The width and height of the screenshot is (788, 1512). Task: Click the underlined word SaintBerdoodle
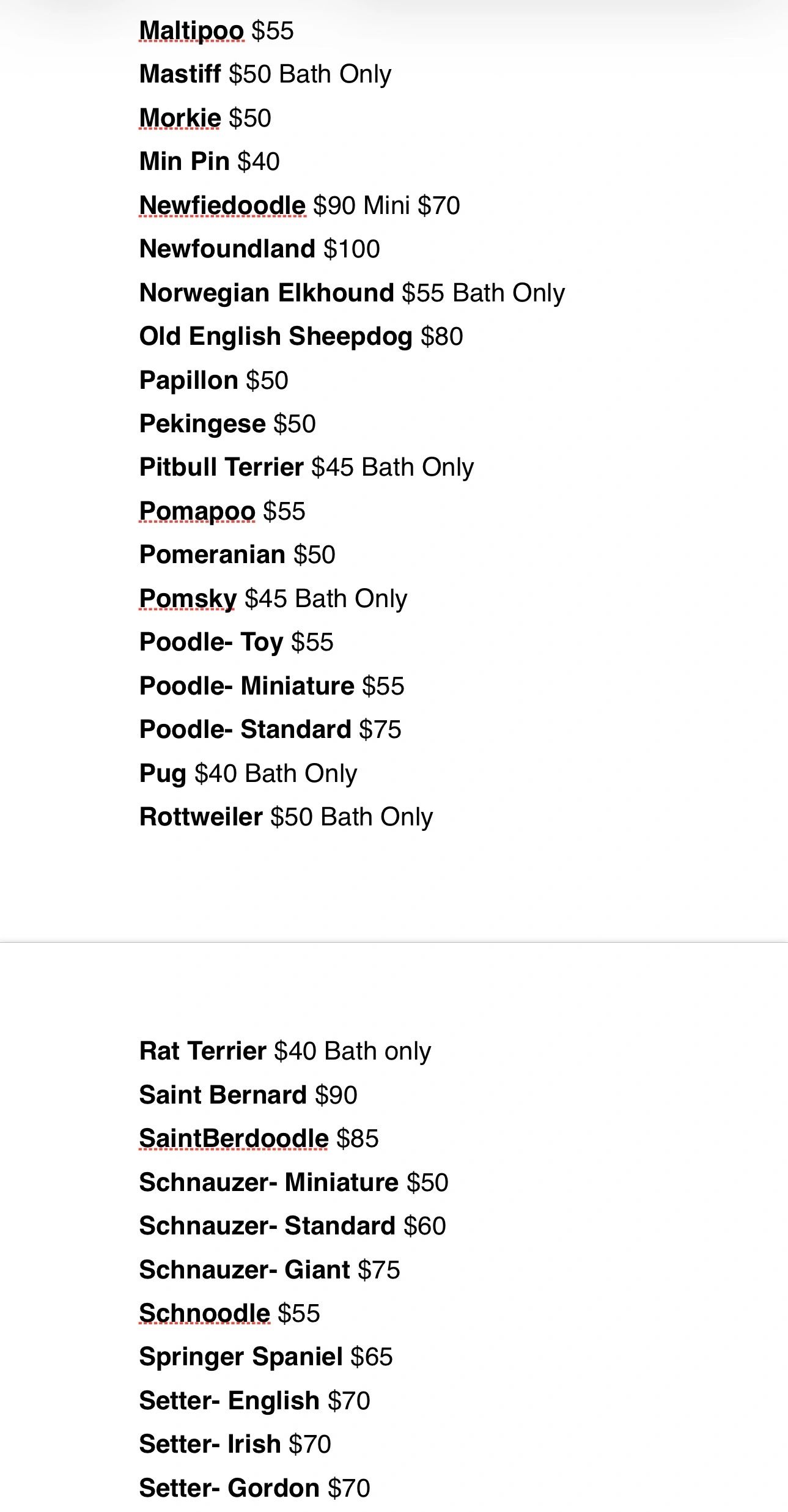click(234, 1138)
